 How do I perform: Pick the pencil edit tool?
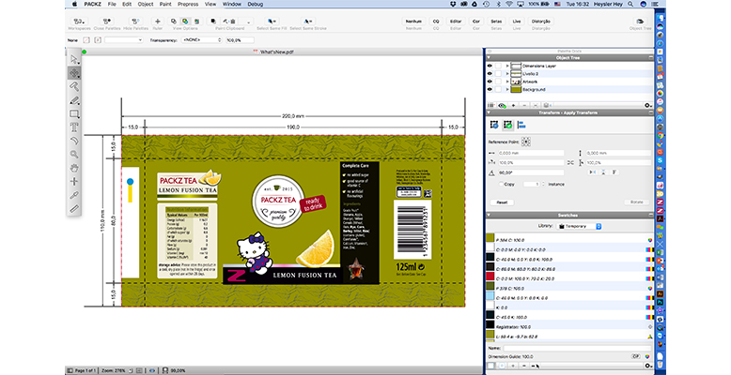[x=74, y=100]
